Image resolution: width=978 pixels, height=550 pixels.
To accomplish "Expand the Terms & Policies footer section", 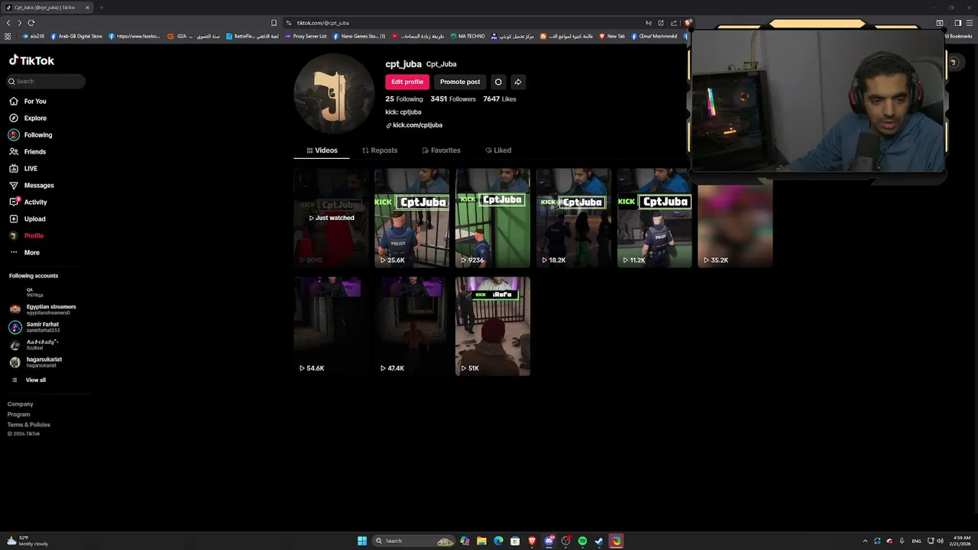I will pyautogui.click(x=29, y=425).
